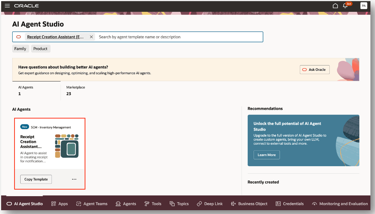Click the Apps grid icon
Screen dimensions: 375x214
(x=54, y=204)
